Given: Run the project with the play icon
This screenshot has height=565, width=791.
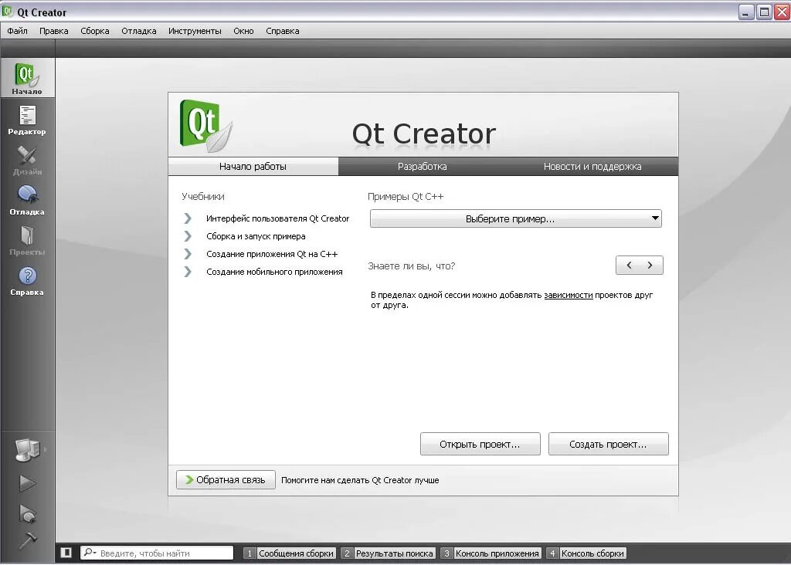Looking at the screenshot, I should (28, 483).
